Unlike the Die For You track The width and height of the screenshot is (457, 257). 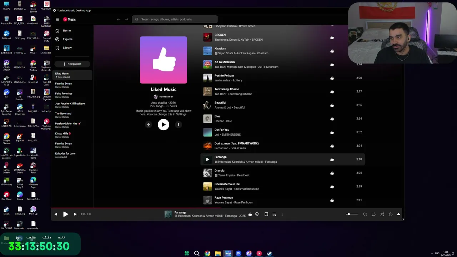pyautogui.click(x=332, y=132)
